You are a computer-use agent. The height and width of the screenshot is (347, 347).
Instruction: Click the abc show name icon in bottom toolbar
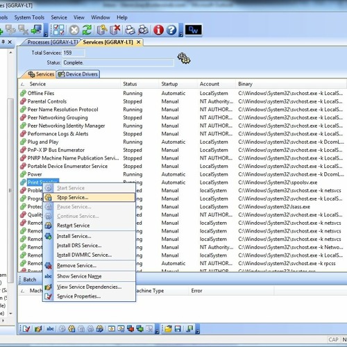[x=50, y=328]
